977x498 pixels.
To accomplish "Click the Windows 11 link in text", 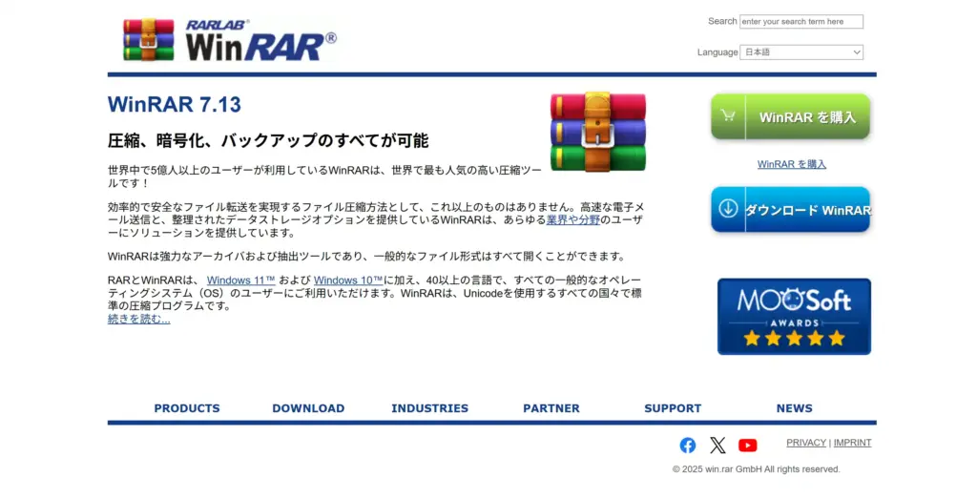I will [240, 280].
